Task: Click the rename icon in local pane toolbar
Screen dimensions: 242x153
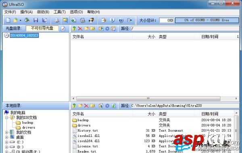Action: point(92,106)
